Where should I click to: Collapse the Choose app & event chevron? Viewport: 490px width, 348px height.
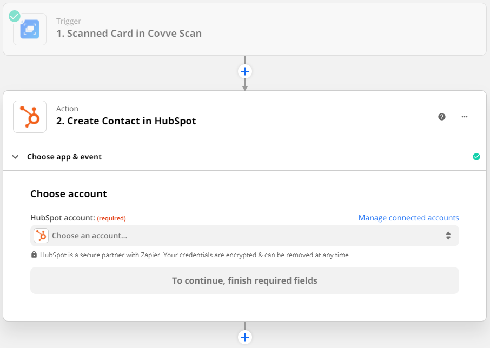pos(15,157)
